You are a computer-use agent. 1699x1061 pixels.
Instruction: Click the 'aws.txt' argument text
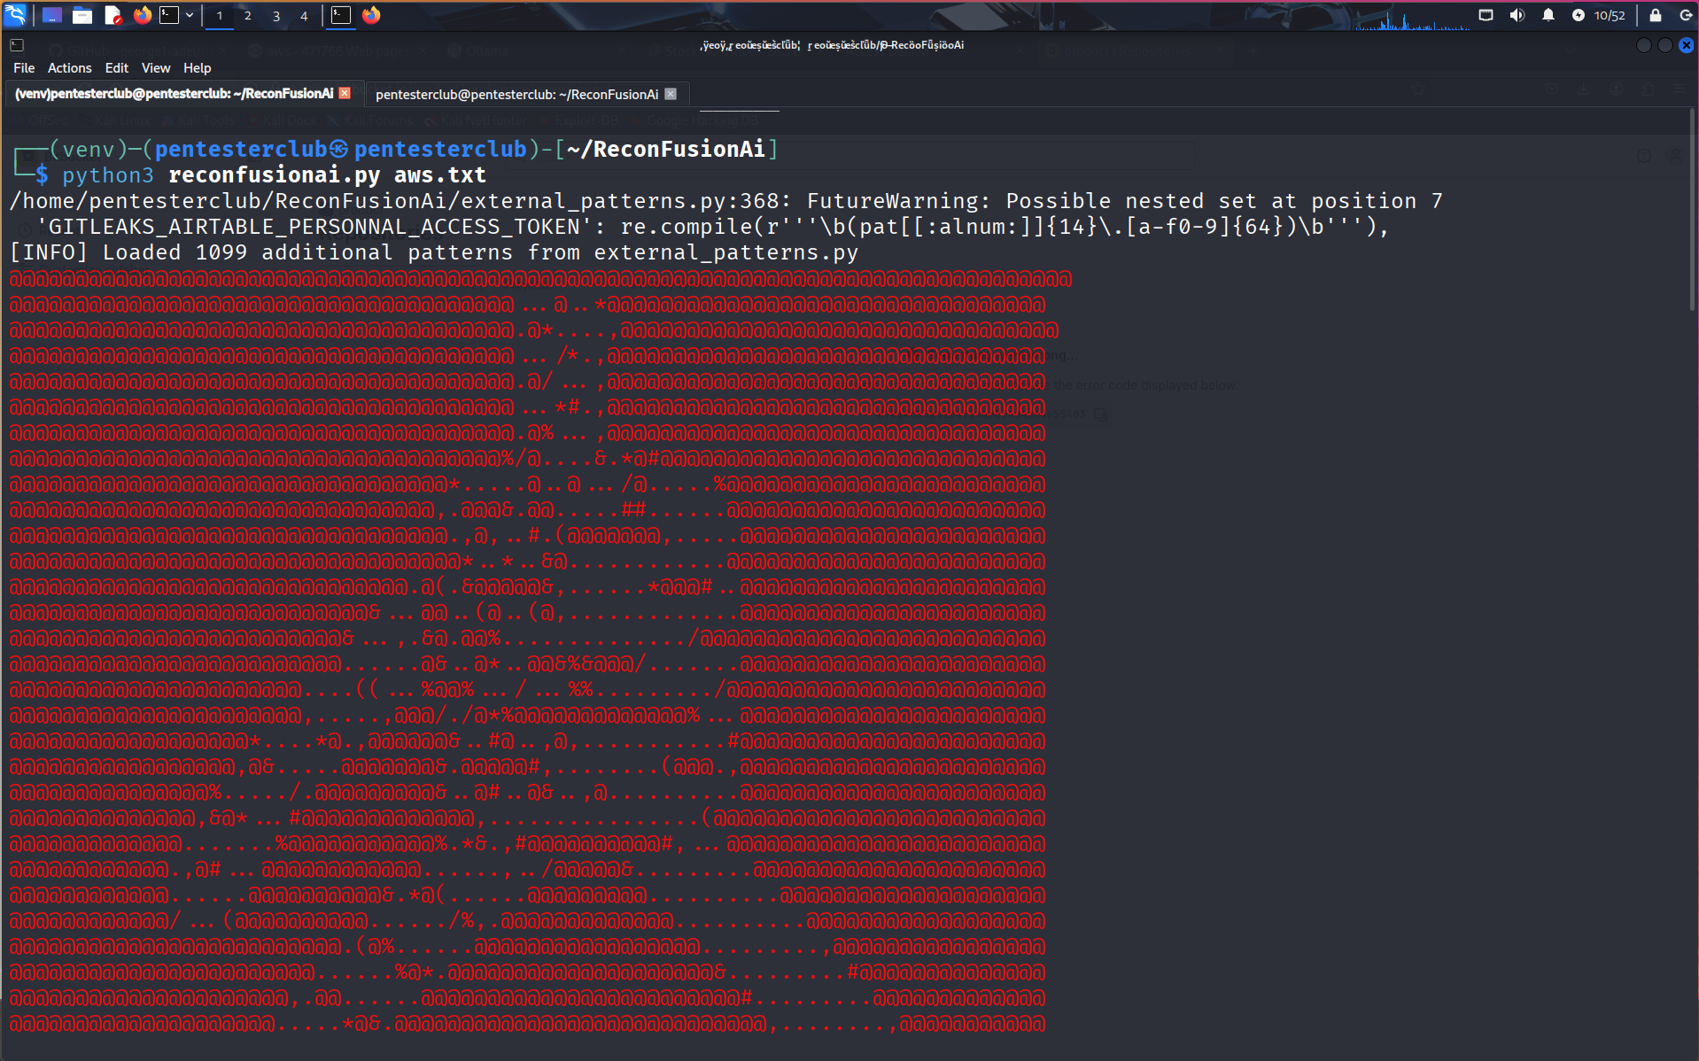click(x=440, y=175)
